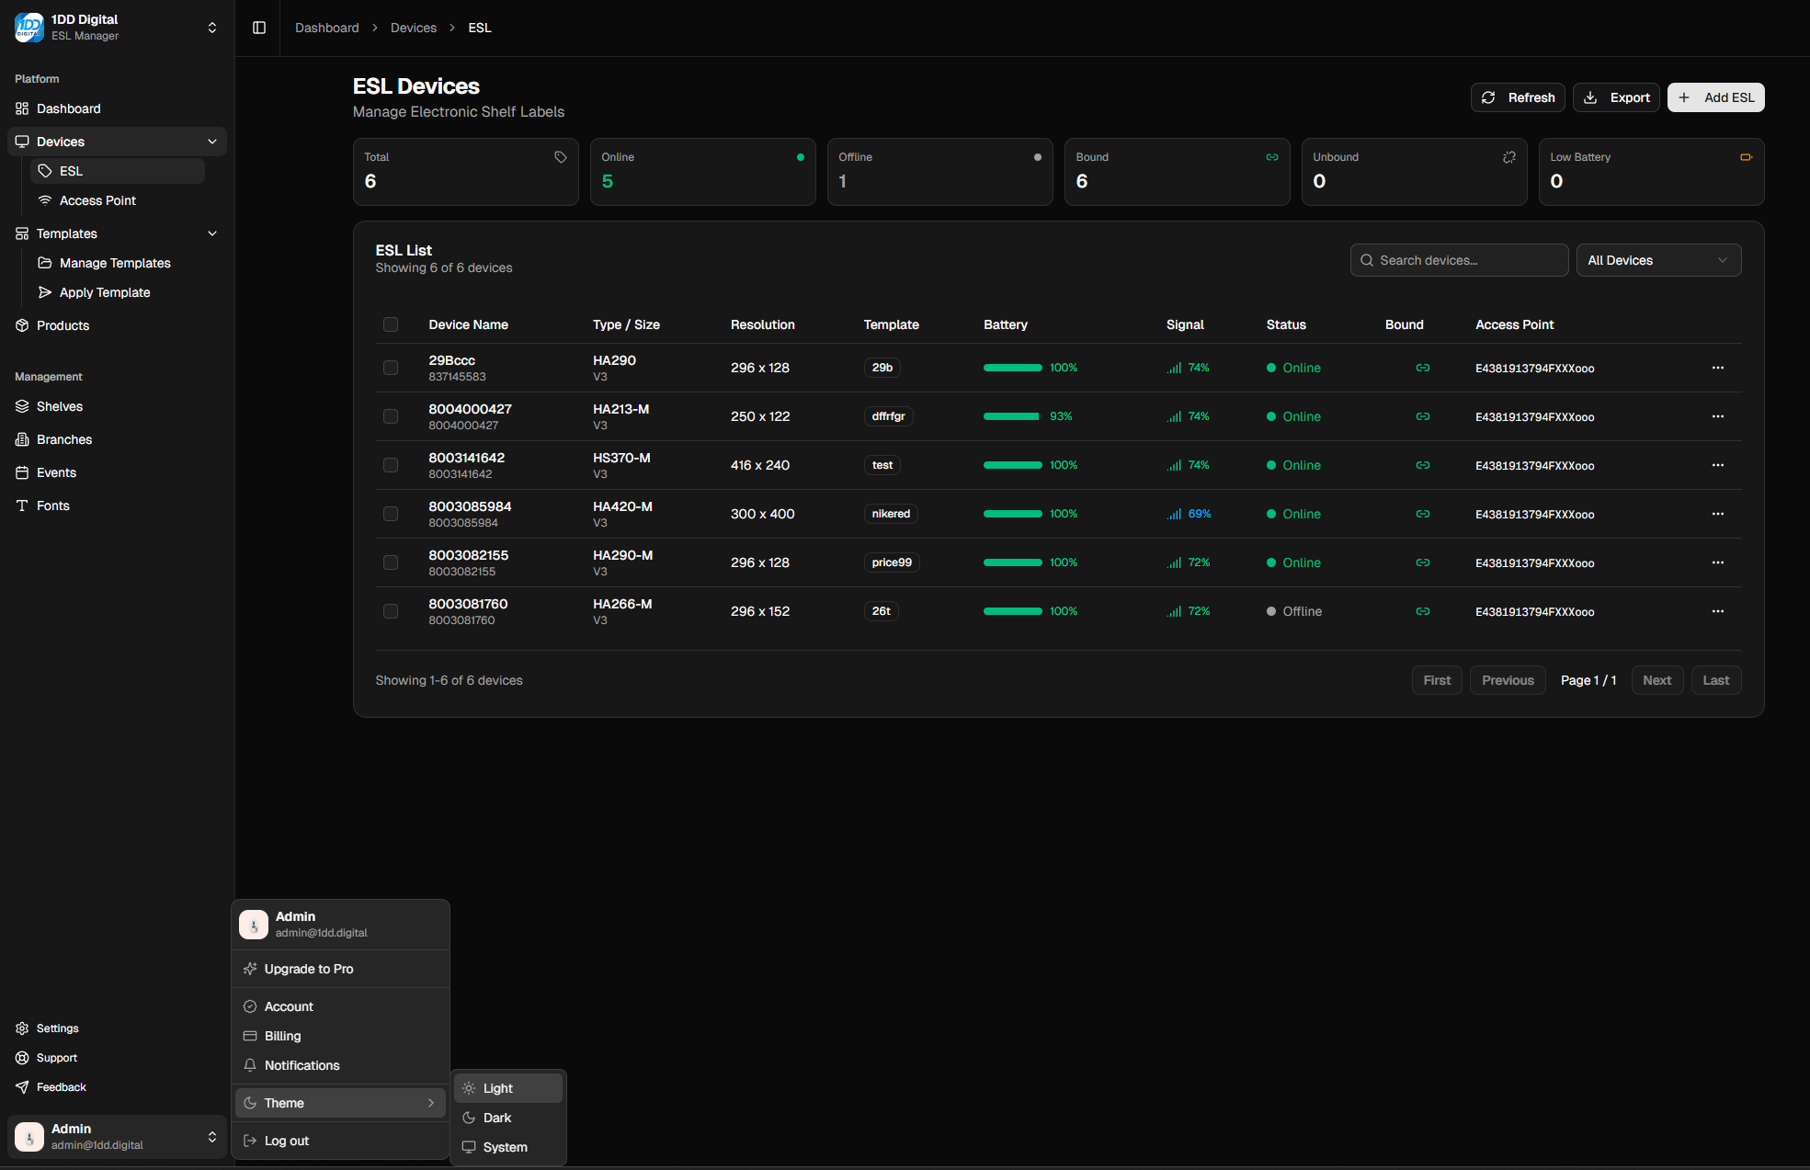The height and width of the screenshot is (1170, 1810).
Task: Click the Branches sidebar icon
Action: pyautogui.click(x=22, y=438)
